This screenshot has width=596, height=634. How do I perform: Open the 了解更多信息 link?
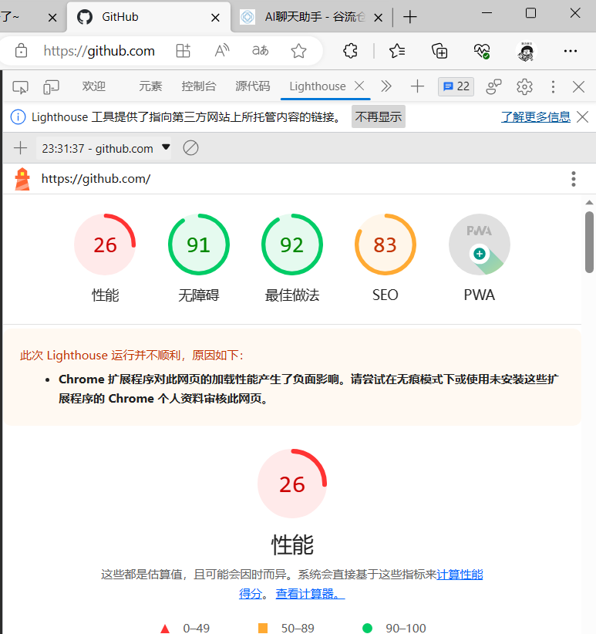pos(536,117)
